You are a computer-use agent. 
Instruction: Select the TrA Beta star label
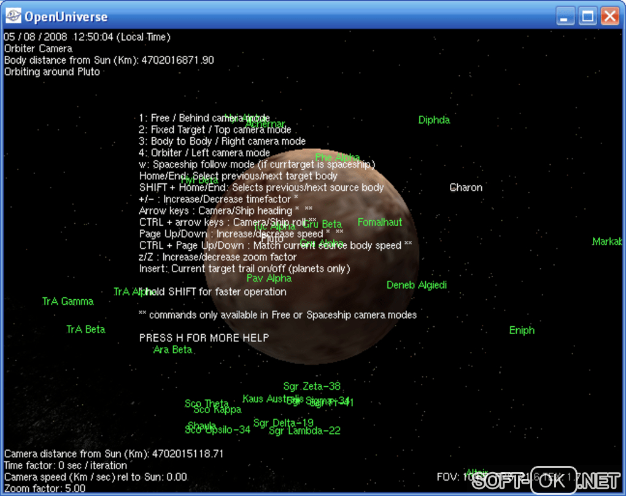86,329
